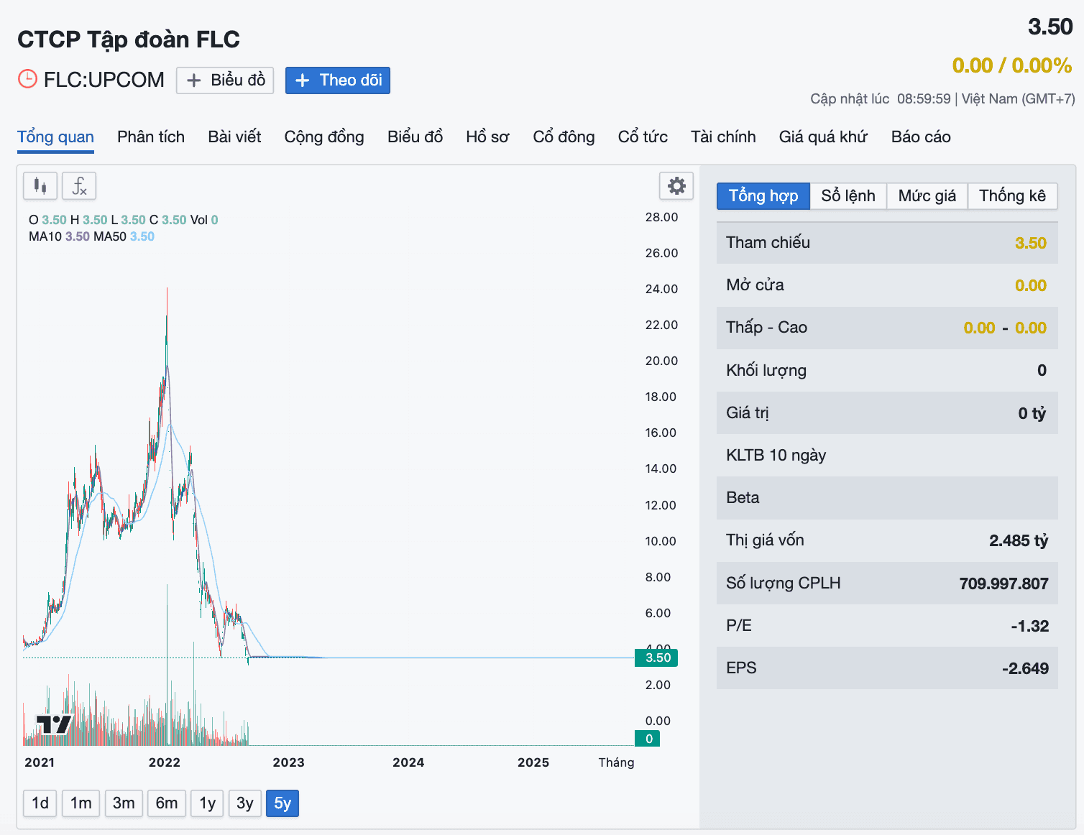This screenshot has width=1084, height=835.
Task: Click the TradingView logo on chart
Action: point(54,724)
